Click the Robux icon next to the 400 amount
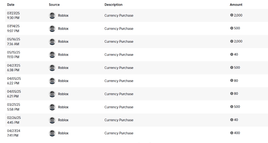Image resolution: width=268 pixels, height=143 pixels. (x=232, y=133)
